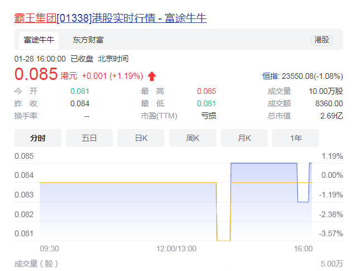Click the 16:00 time axis label
Image resolution: width=361 pixels, height=271 pixels.
[x=303, y=249]
